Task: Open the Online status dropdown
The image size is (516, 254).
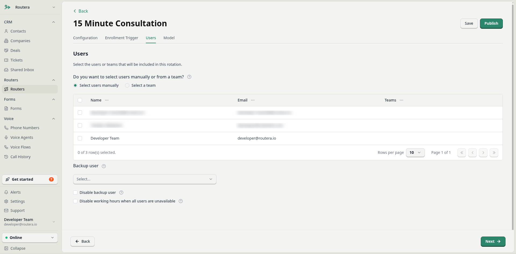Action: [30, 238]
